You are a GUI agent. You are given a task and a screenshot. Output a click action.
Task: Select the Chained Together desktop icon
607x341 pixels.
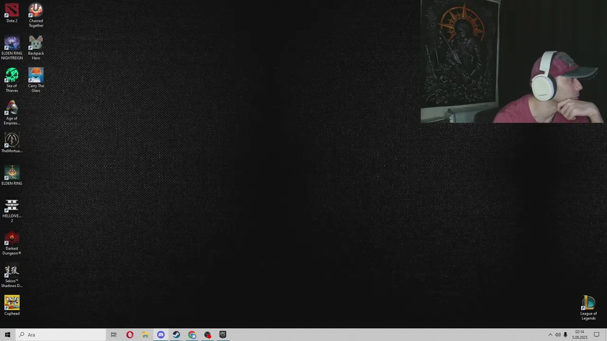tap(36, 15)
